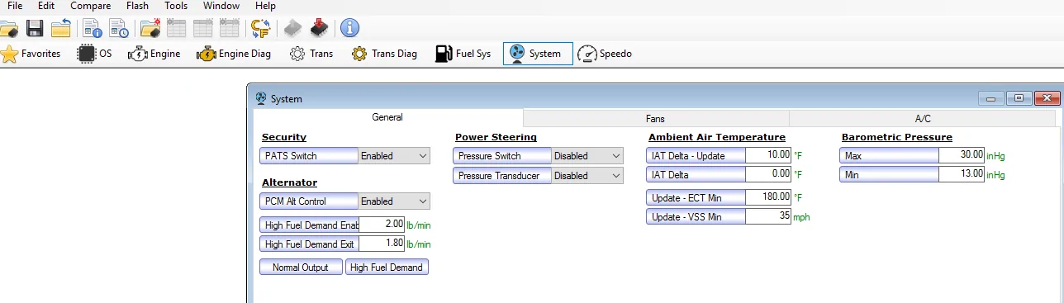Open the file history clock document icon
The image size is (1064, 303).
pos(119,29)
